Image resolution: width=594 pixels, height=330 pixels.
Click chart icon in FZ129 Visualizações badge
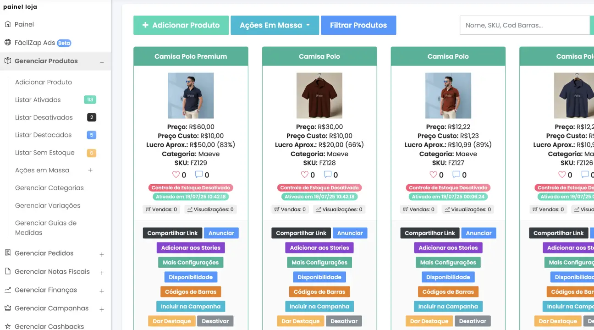[x=190, y=209]
